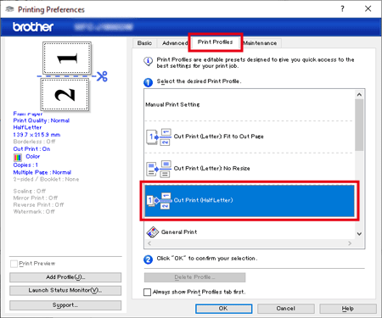This screenshot has height=318, width=382.
Task: Click Multiple Page : Normal summary text
Action: click(x=42, y=172)
